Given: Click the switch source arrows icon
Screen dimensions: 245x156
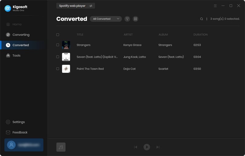Looking at the screenshot, I should (91, 6).
